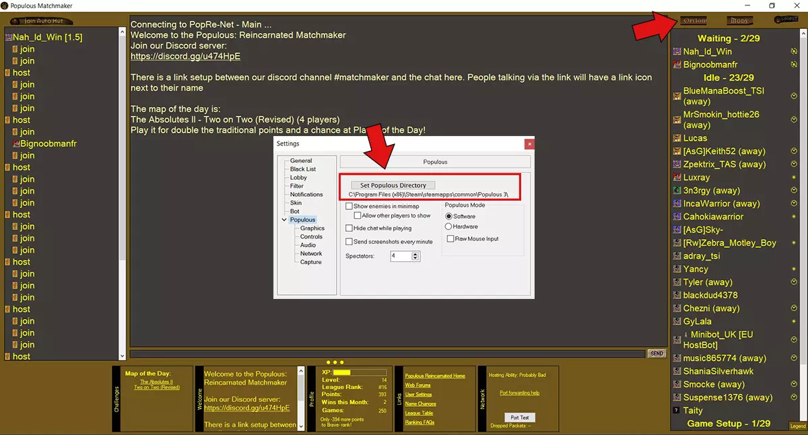
Task: Tick the Raw Mouse Input checkbox
Action: click(x=450, y=239)
